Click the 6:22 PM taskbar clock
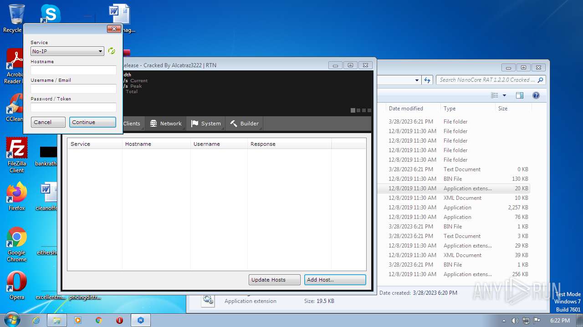Screen dimensions: 583x327 560,321
